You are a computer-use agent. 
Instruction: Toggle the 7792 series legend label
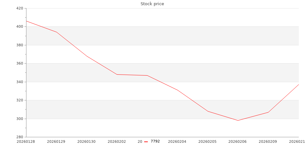155,141
